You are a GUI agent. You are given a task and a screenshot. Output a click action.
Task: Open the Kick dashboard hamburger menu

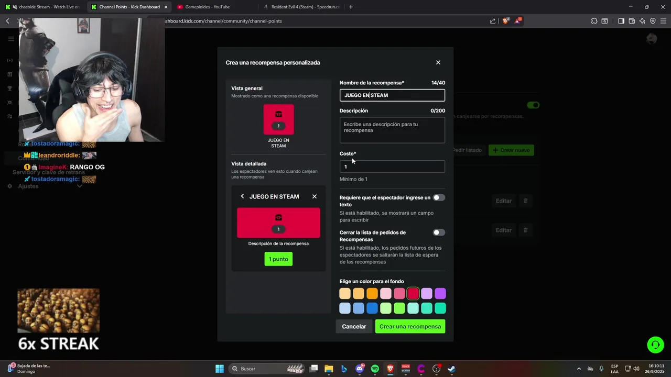click(11, 39)
